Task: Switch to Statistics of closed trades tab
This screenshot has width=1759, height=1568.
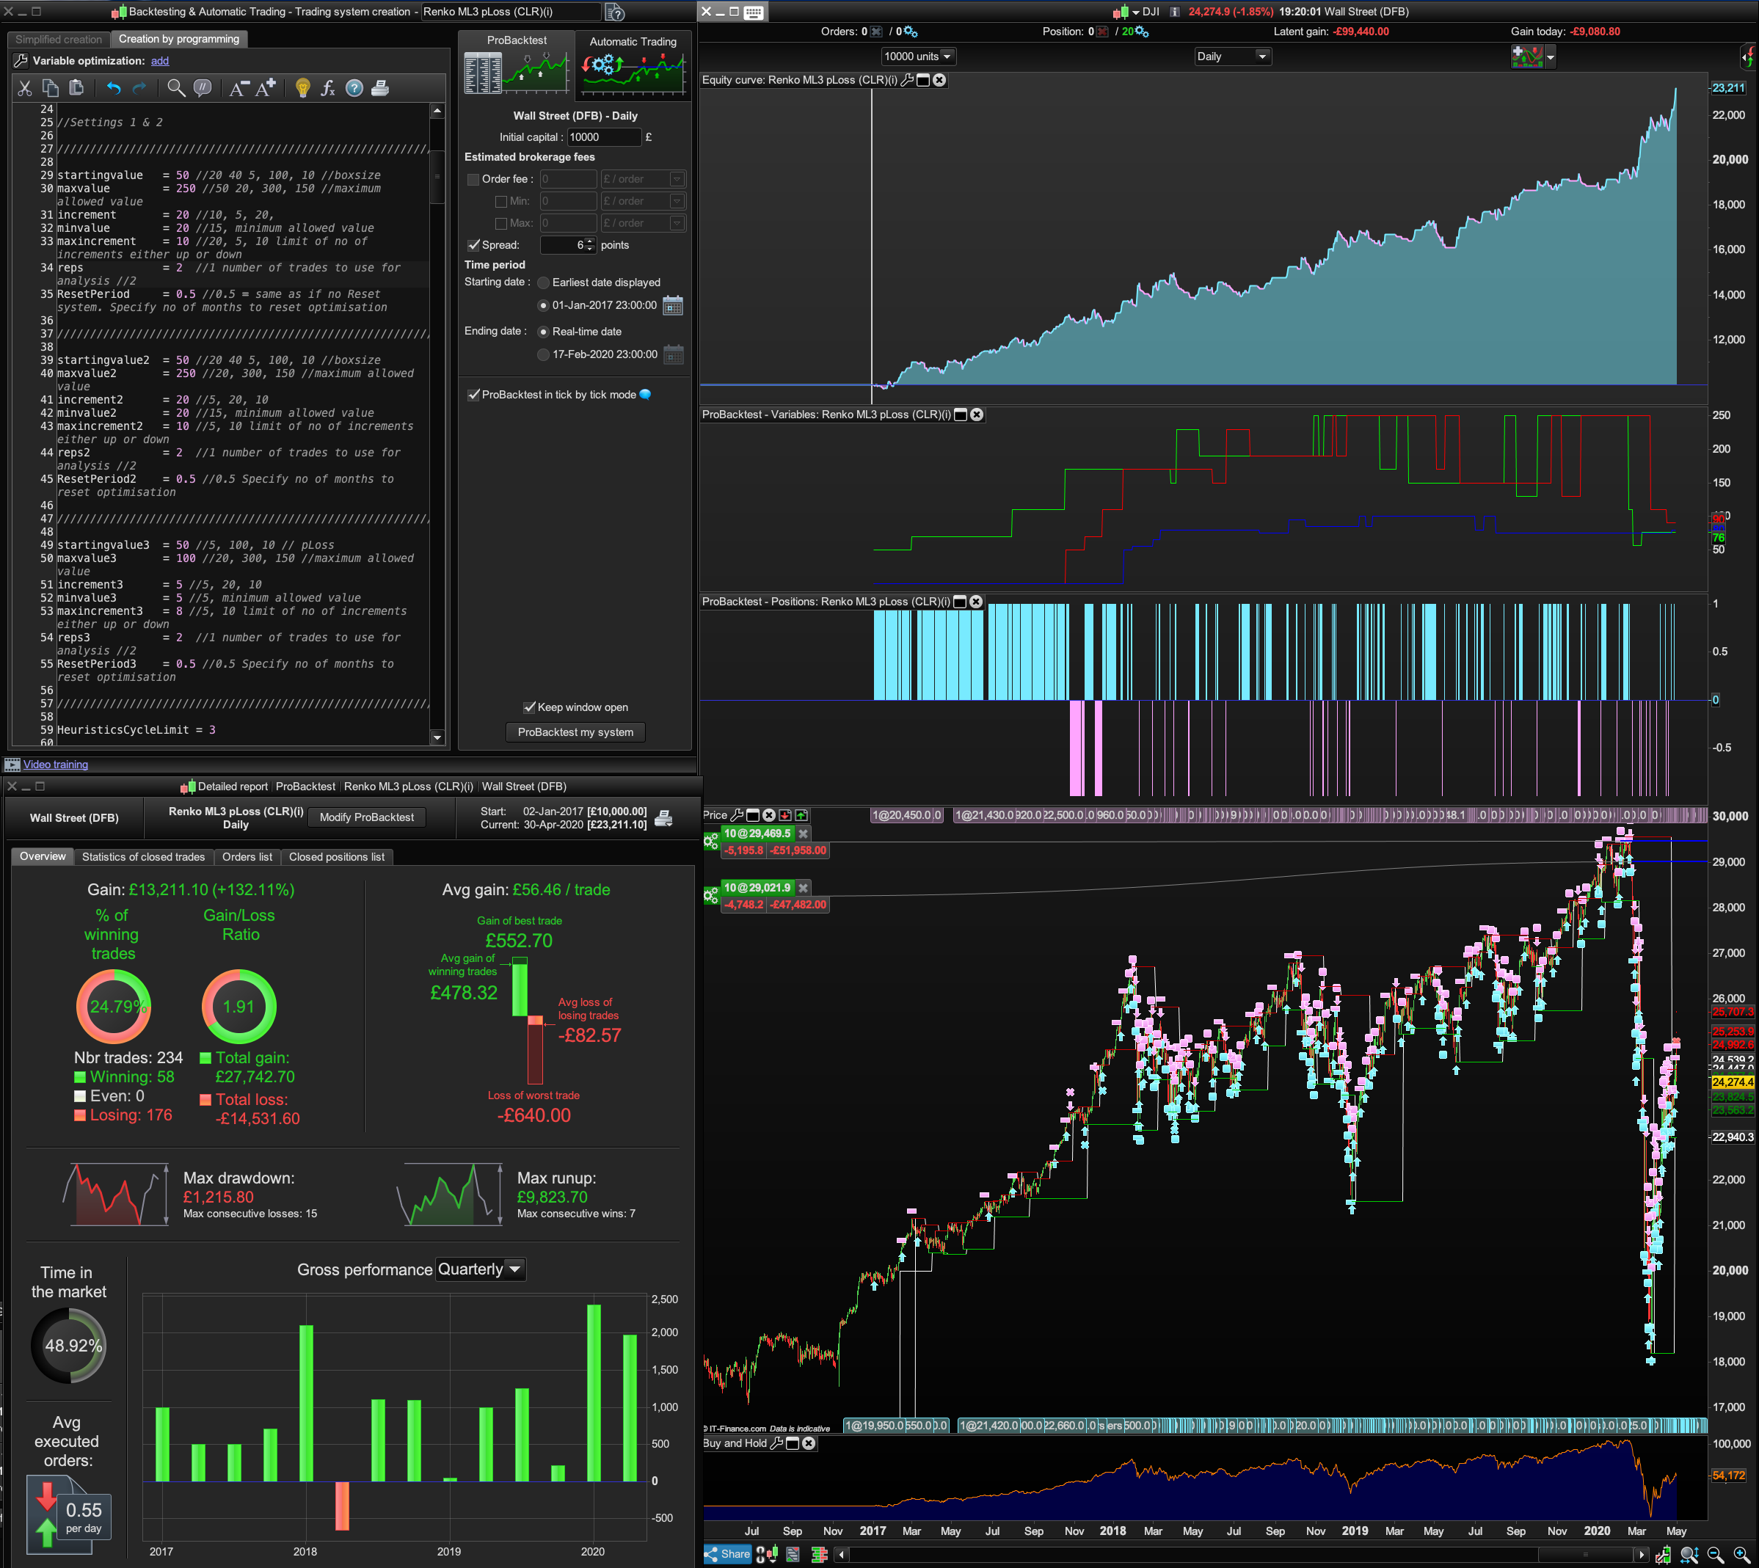Action: 143,856
